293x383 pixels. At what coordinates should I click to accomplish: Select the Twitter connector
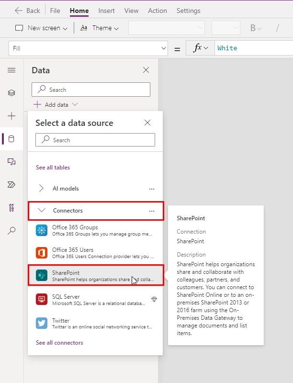[x=95, y=323]
